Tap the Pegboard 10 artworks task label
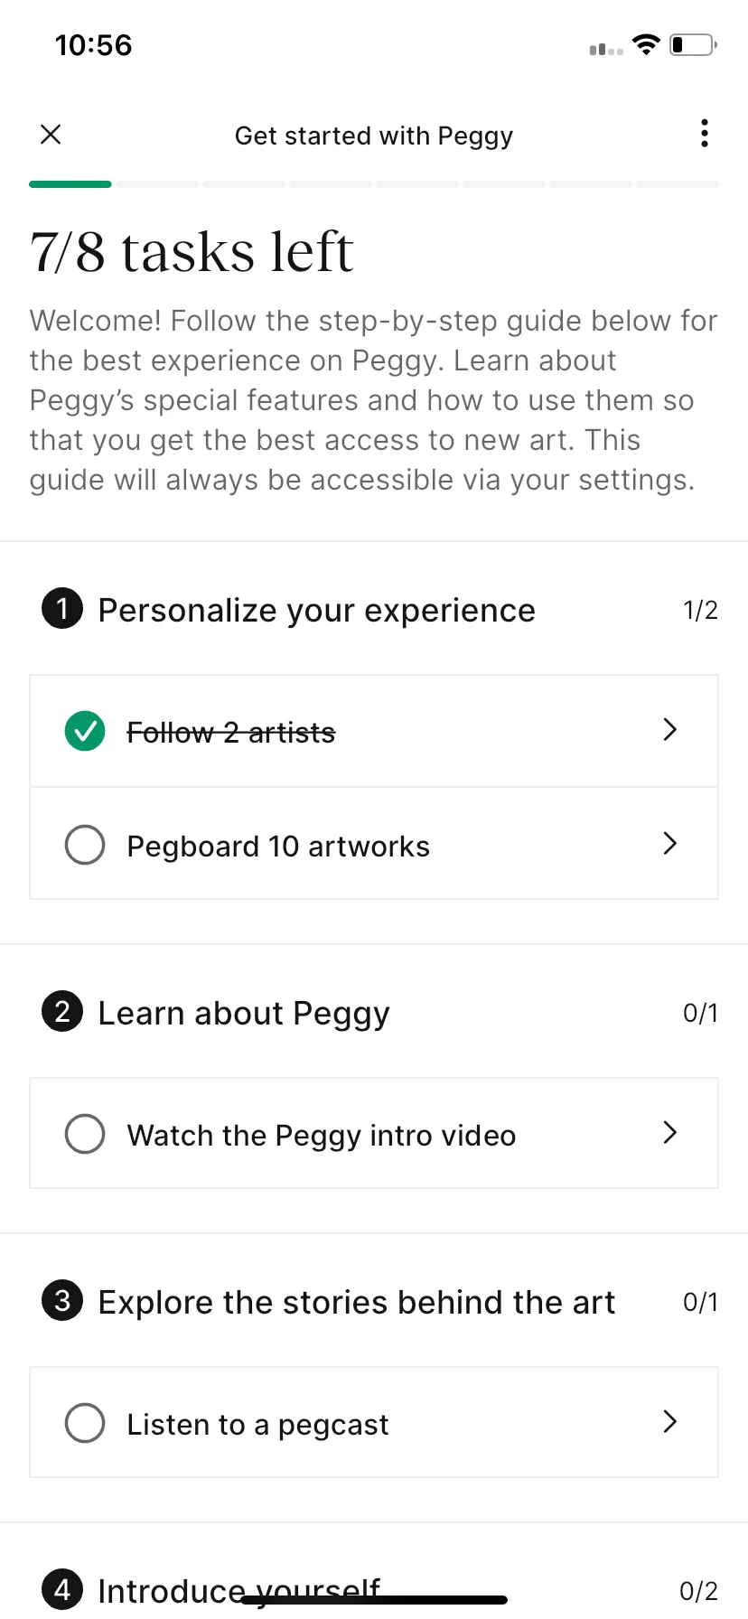Image resolution: width=748 pixels, height=1619 pixels. (278, 847)
